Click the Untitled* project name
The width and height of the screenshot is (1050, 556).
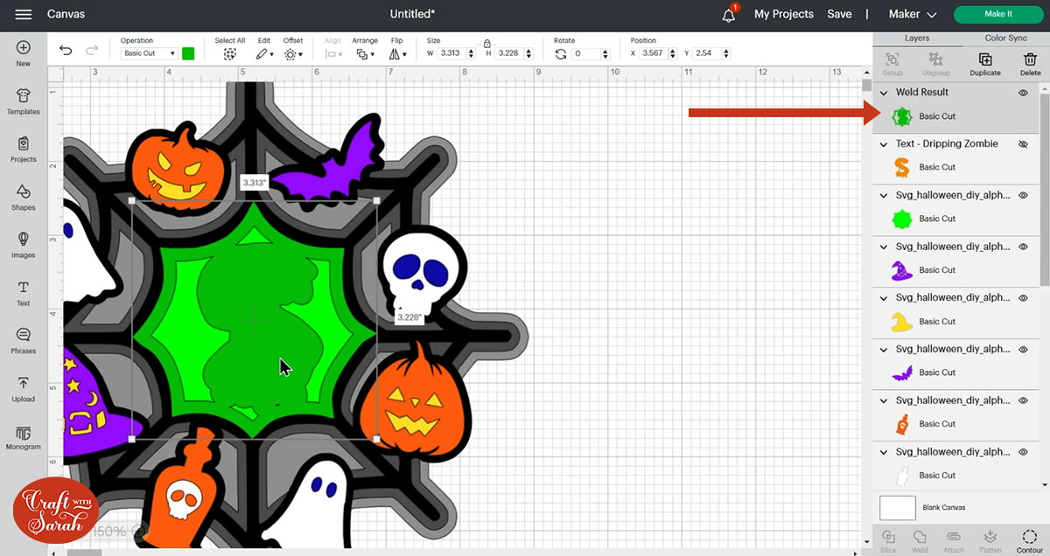tap(413, 14)
